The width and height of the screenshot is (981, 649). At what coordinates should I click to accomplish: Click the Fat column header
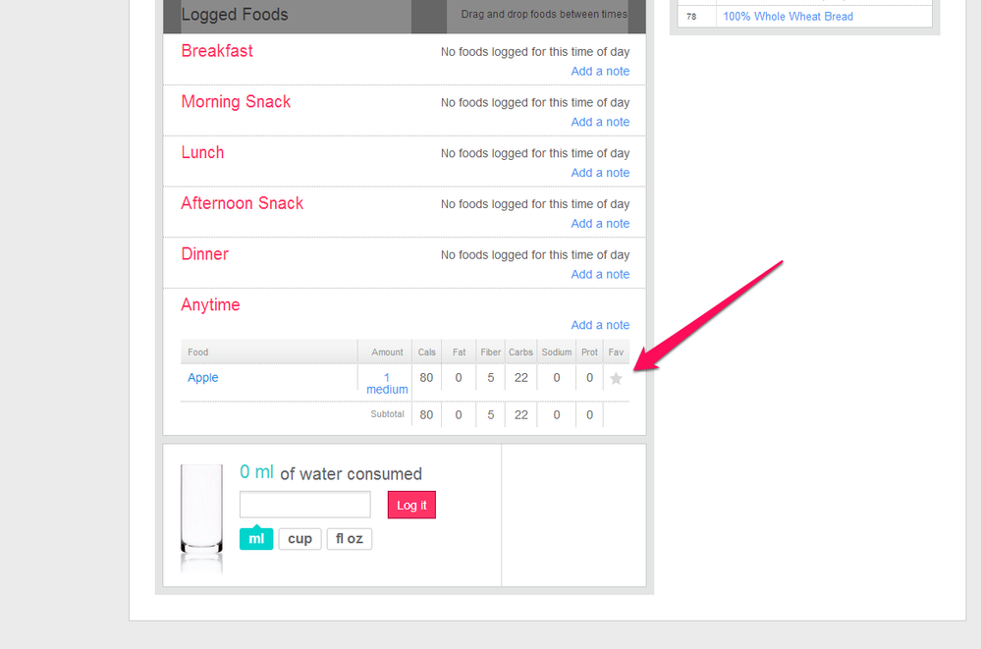click(460, 352)
